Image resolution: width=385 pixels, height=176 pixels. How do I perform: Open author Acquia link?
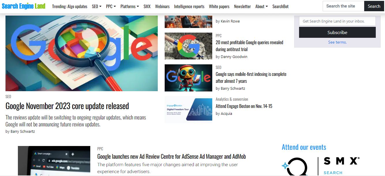click(226, 113)
